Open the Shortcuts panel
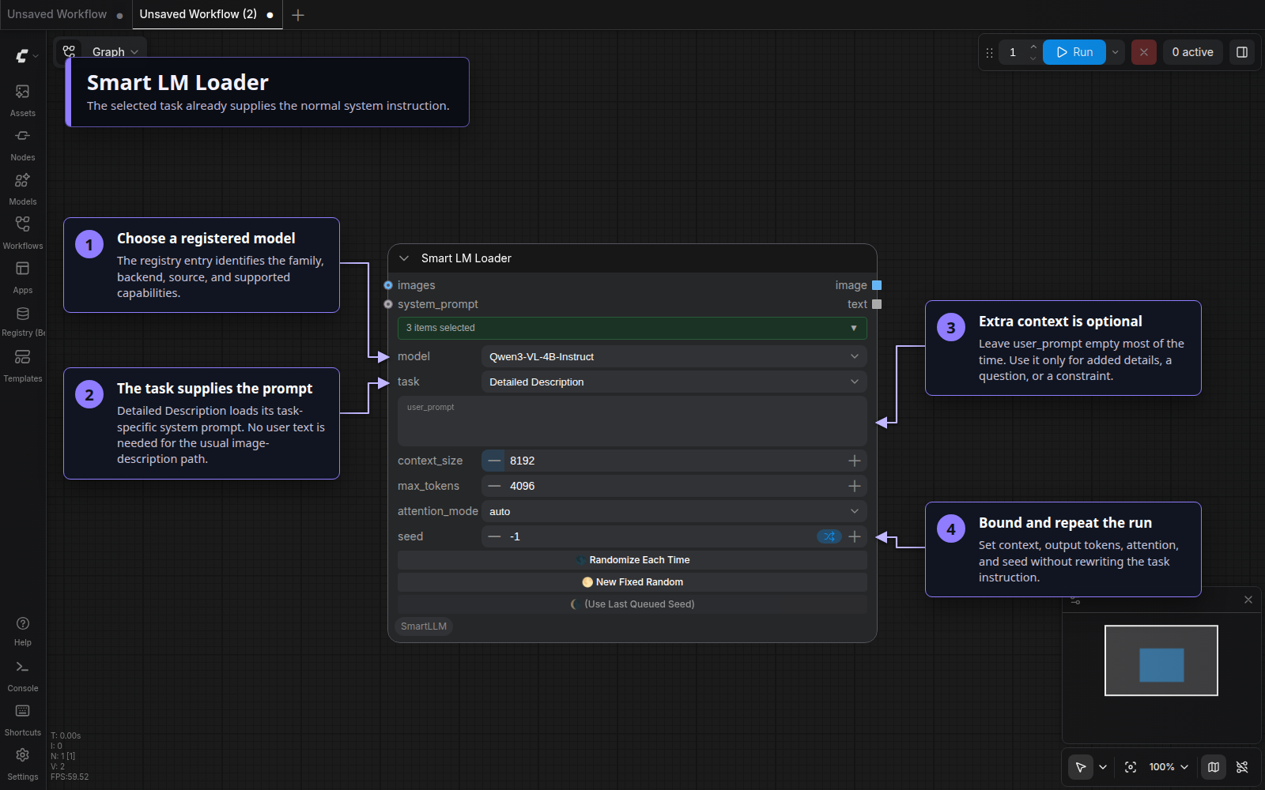Screen dimensions: 1265x790 pyautogui.click(x=23, y=720)
